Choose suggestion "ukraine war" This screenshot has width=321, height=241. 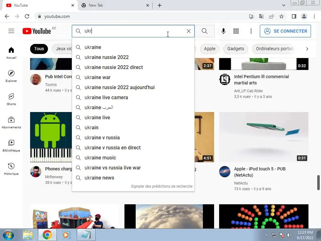tap(133, 77)
